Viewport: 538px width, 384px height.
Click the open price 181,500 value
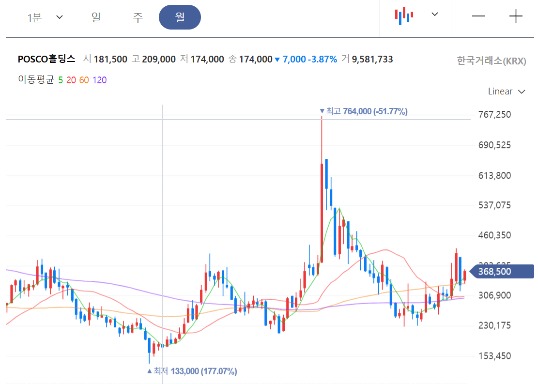click(110, 60)
